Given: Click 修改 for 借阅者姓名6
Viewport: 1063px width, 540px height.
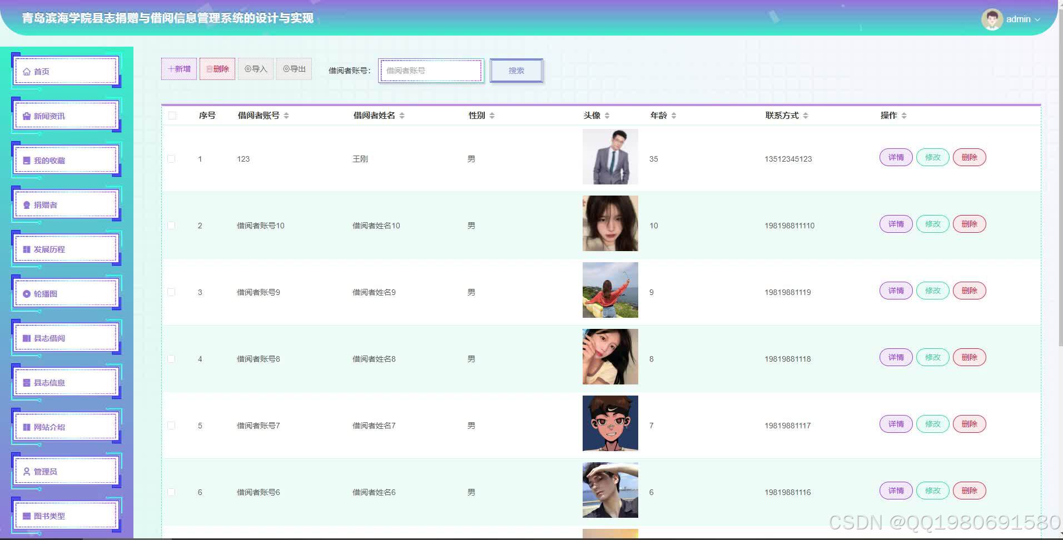Looking at the screenshot, I should tap(933, 491).
